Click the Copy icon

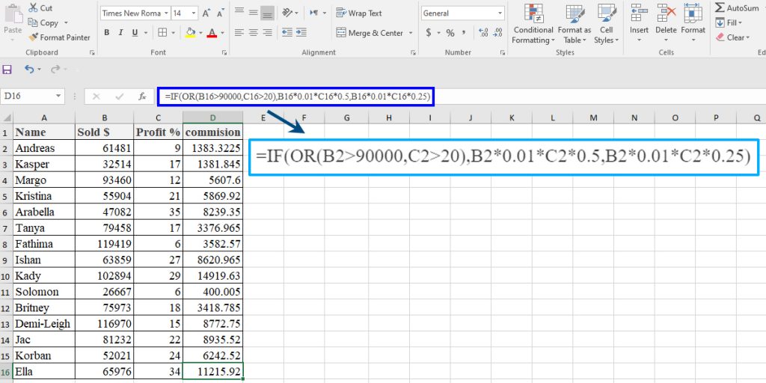(33, 22)
